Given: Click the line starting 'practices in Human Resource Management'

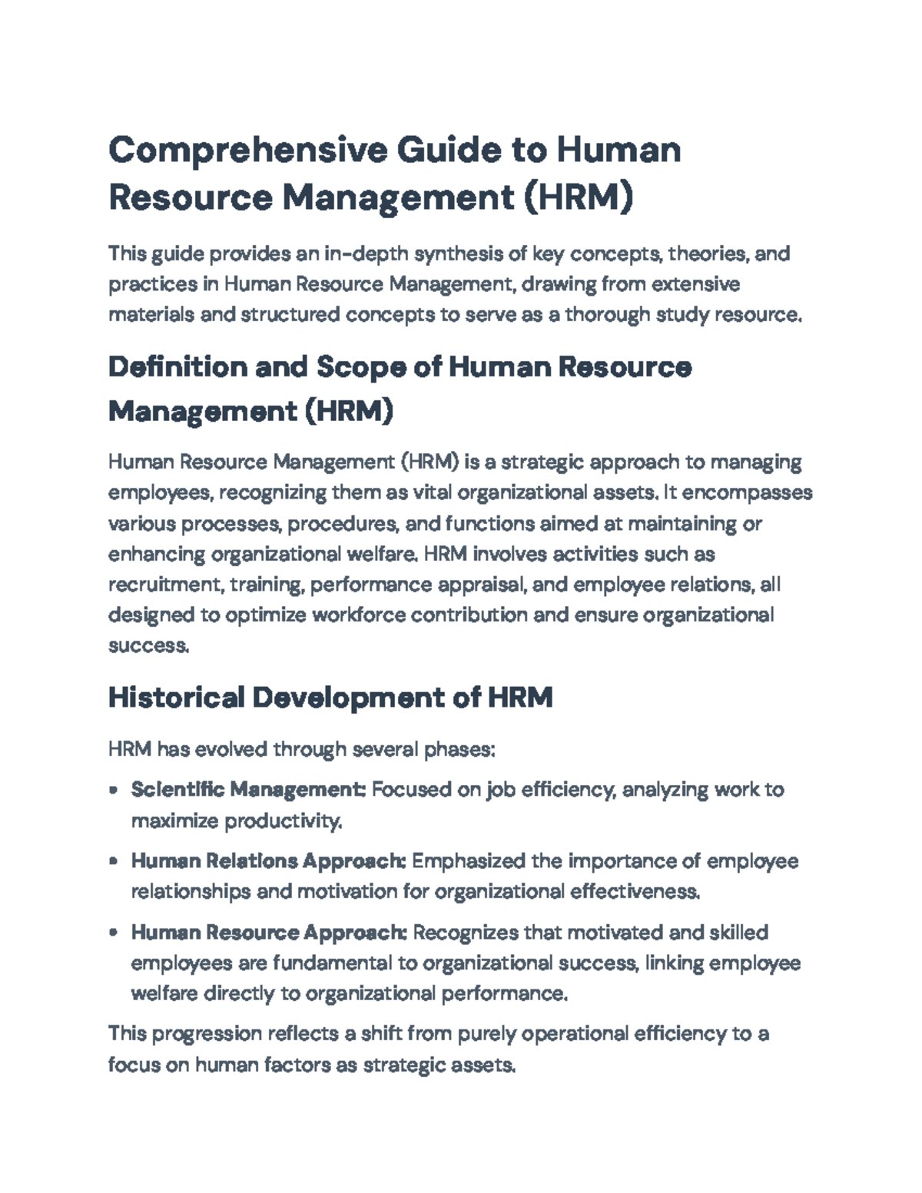Looking at the screenshot, I should click(424, 284).
